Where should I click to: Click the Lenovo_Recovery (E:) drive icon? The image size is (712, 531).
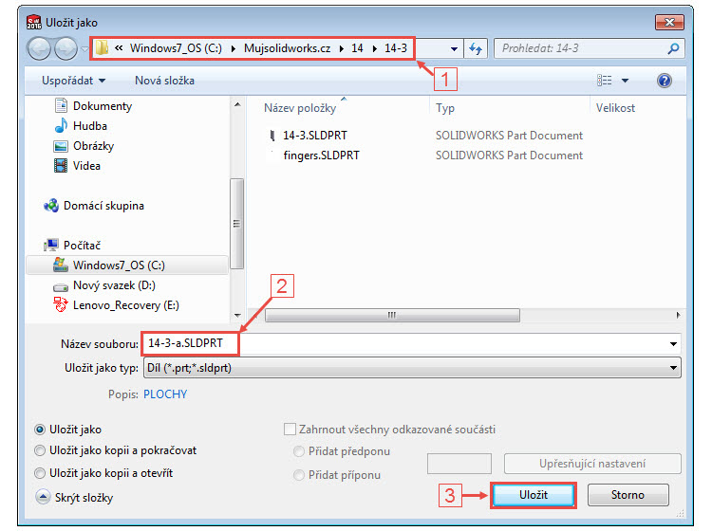coord(61,304)
